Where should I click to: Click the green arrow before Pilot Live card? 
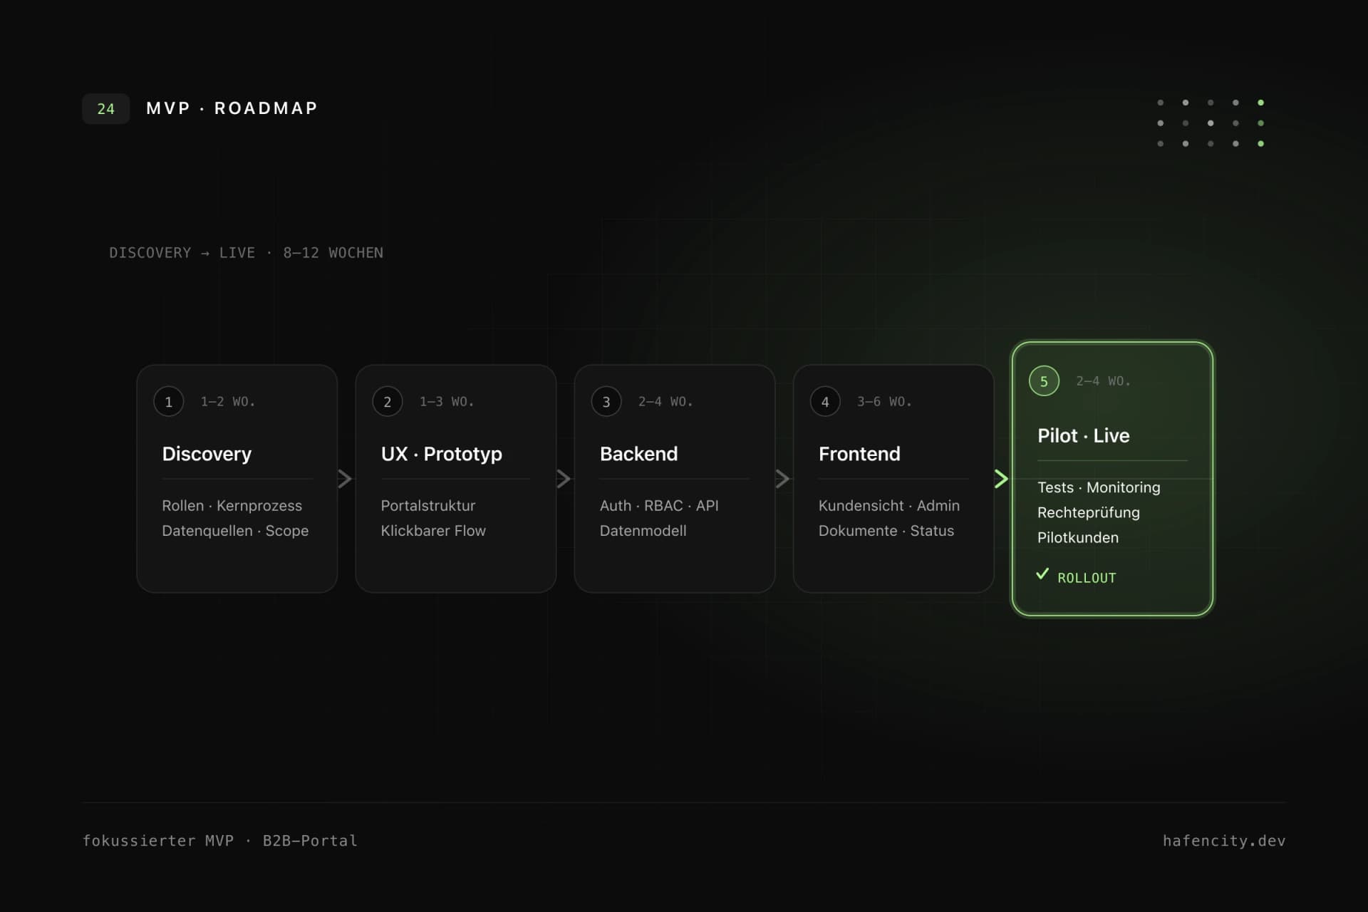pyautogui.click(x=1001, y=479)
